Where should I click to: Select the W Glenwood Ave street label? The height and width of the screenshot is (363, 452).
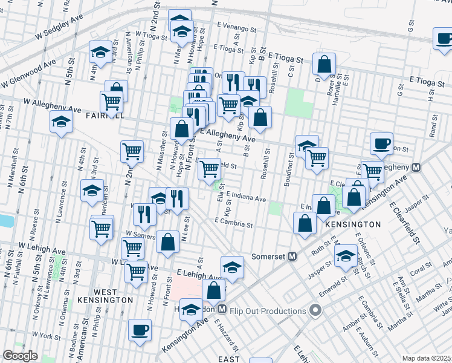28,74
